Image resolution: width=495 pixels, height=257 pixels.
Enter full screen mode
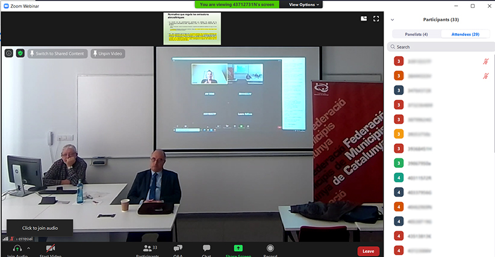pyautogui.click(x=376, y=19)
